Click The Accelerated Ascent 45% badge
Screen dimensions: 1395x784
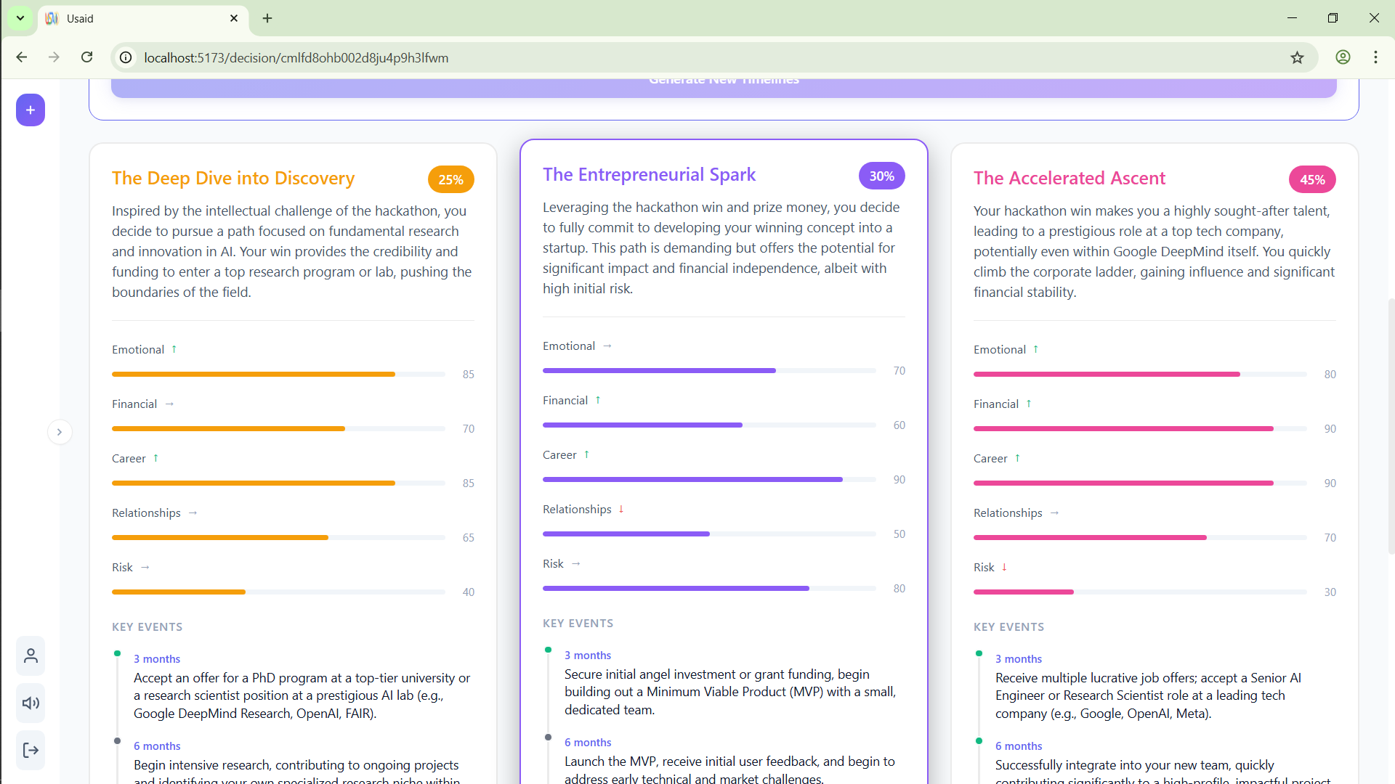pos(1311,180)
